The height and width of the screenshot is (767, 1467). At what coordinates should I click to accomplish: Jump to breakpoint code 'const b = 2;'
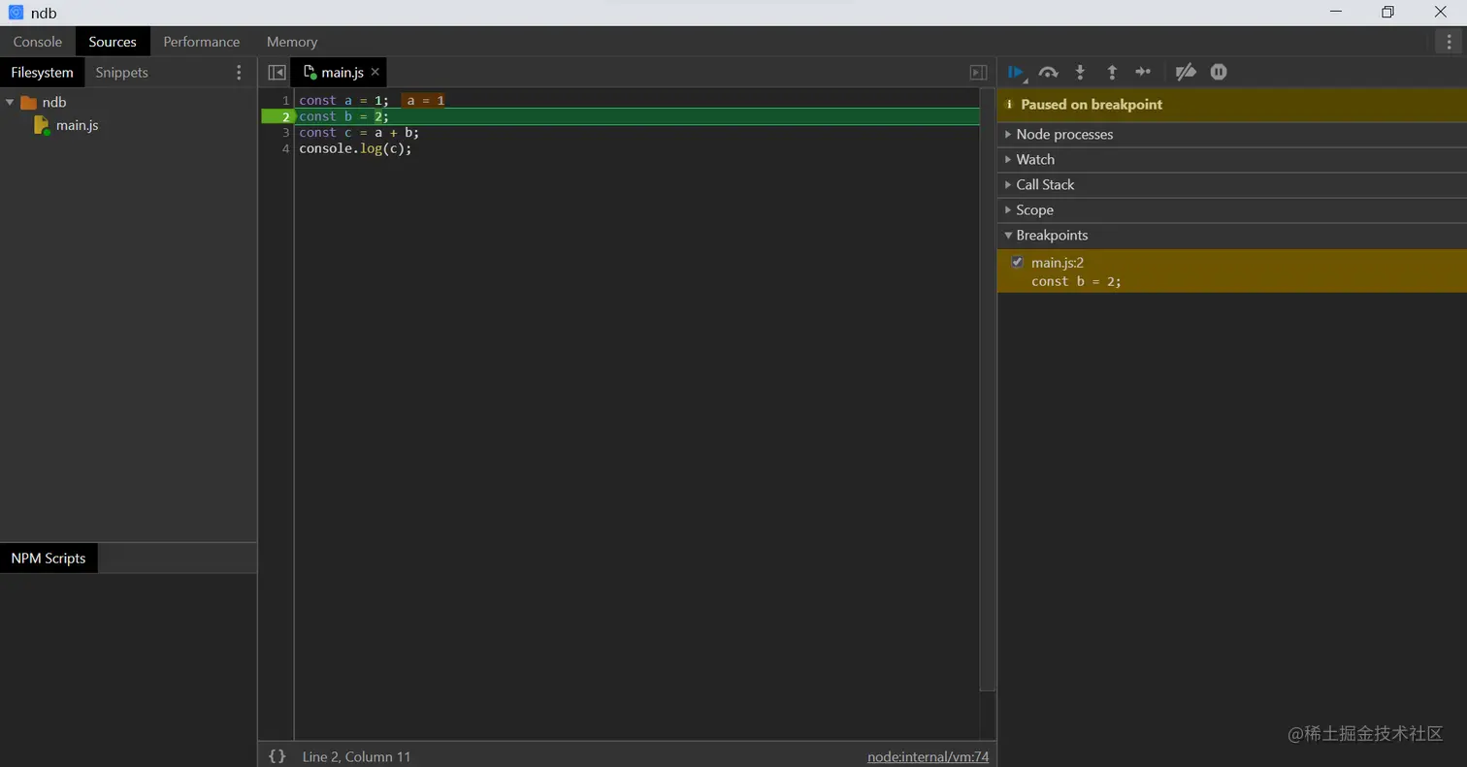click(x=1076, y=281)
